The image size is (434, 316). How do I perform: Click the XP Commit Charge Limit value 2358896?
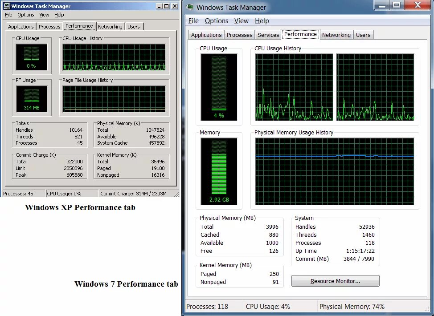(73, 168)
